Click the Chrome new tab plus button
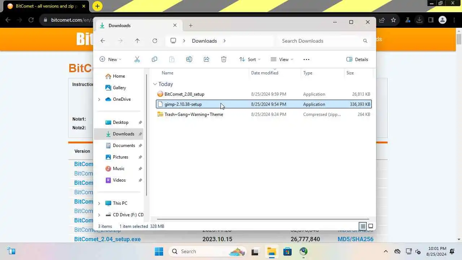The width and height of the screenshot is (462, 260). point(97,6)
